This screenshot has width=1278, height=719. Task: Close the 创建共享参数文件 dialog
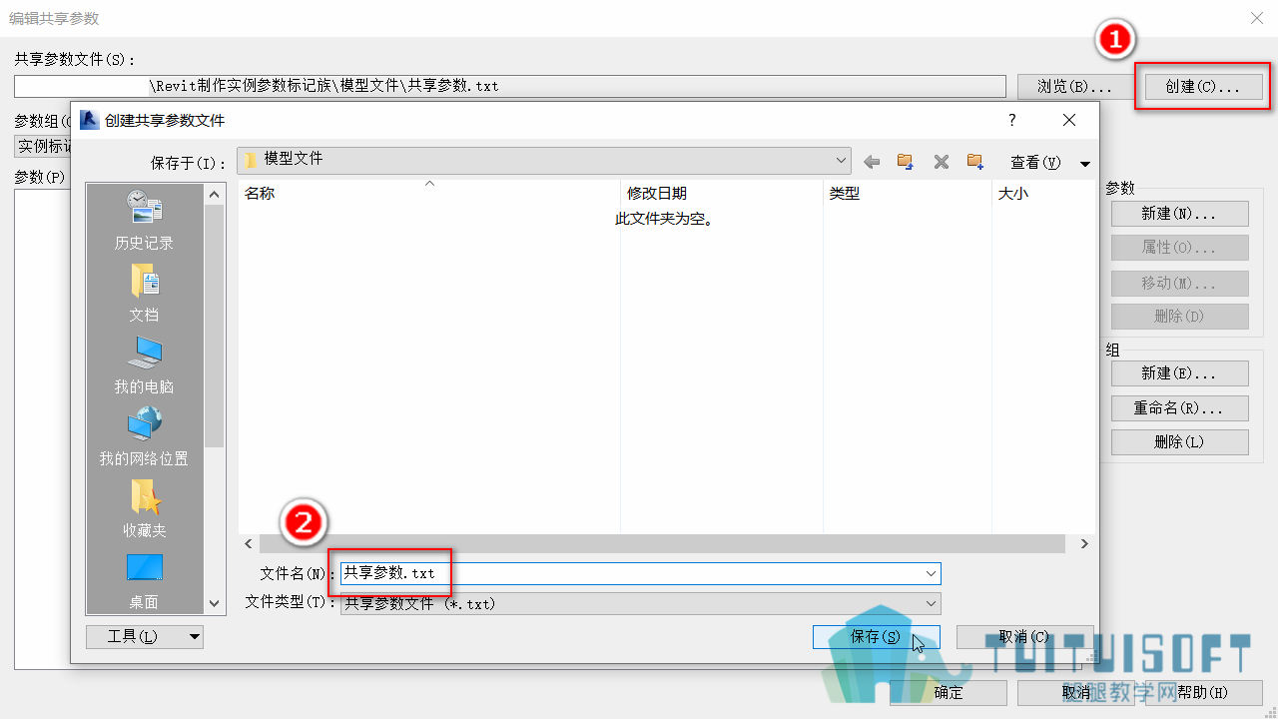(x=1069, y=120)
